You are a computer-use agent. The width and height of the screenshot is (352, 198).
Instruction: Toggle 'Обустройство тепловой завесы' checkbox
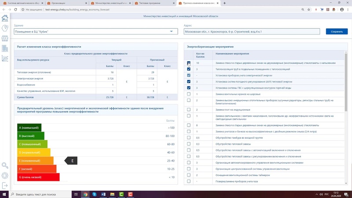tap(189, 144)
